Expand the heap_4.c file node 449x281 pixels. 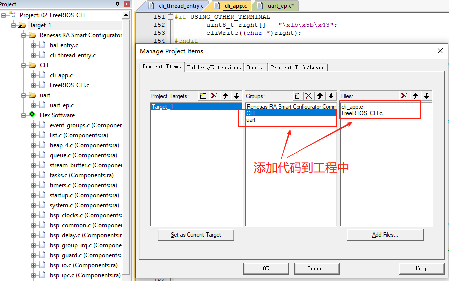pos(33,145)
